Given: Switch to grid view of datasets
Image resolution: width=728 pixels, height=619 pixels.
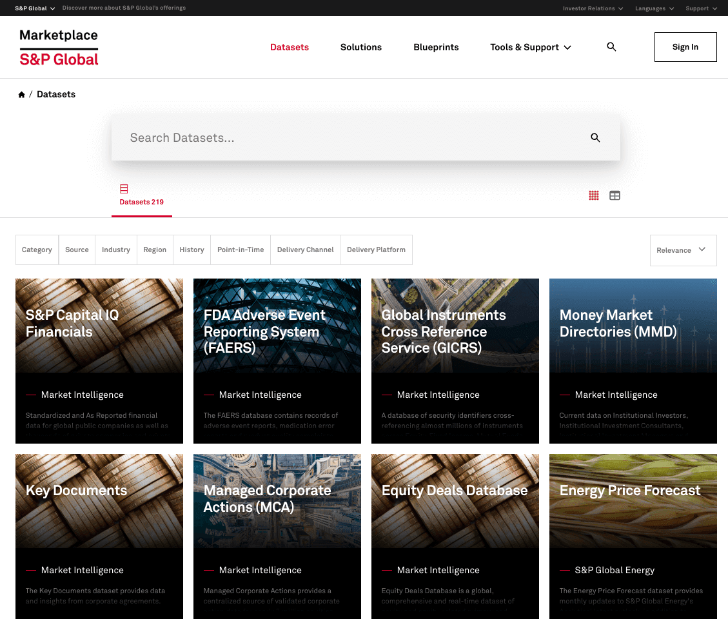Looking at the screenshot, I should point(594,195).
